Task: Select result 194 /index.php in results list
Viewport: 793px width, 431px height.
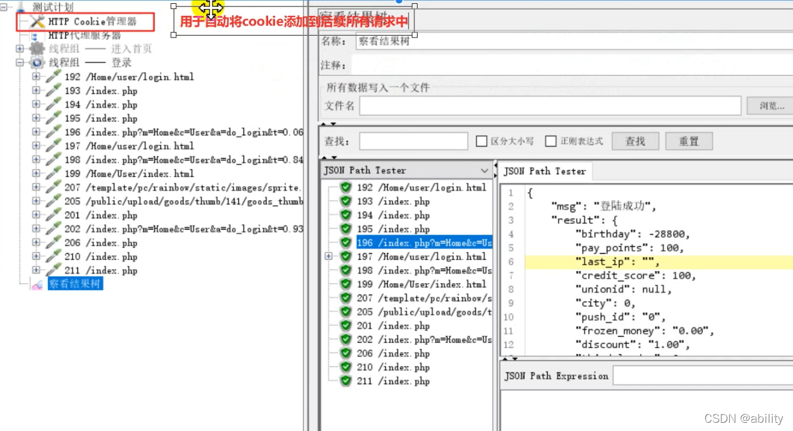Action: [x=393, y=215]
